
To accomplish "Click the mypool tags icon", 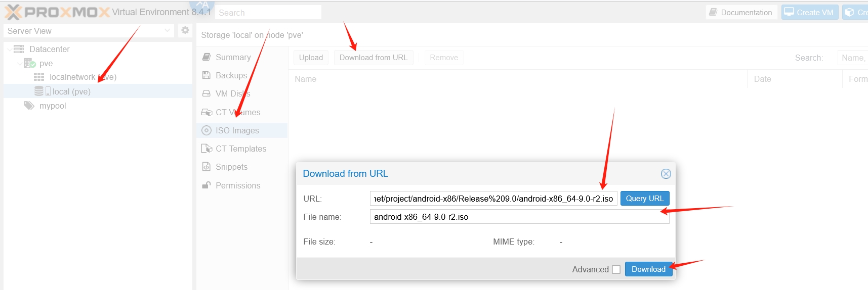I will tap(29, 106).
